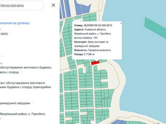Click the cadastral number search field
The image size is (166, 124).
(22, 6)
